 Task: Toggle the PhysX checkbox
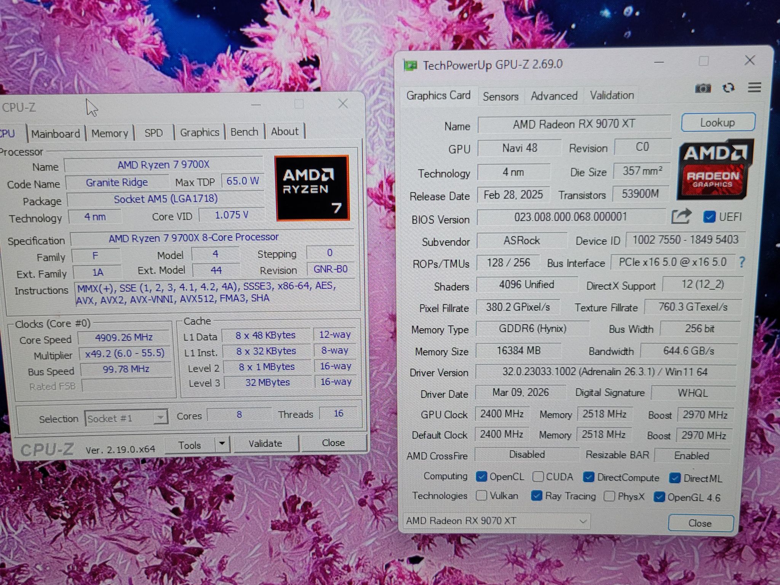click(x=609, y=496)
